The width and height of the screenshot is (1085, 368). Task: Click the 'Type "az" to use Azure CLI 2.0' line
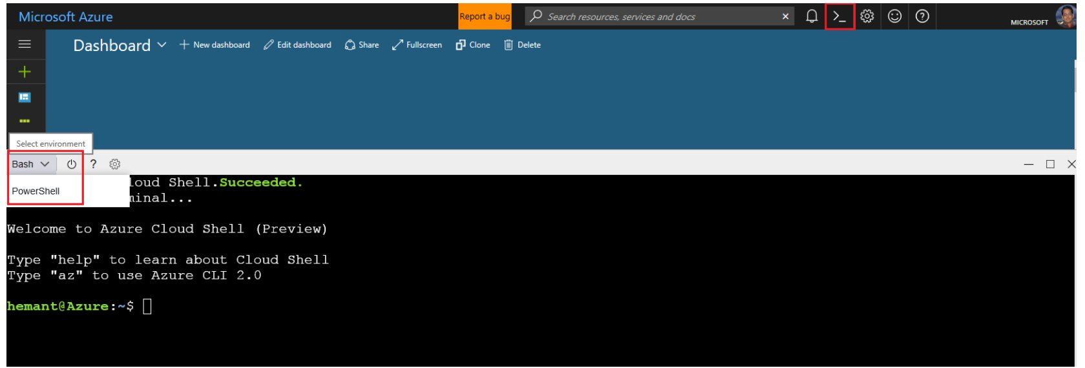[134, 275]
